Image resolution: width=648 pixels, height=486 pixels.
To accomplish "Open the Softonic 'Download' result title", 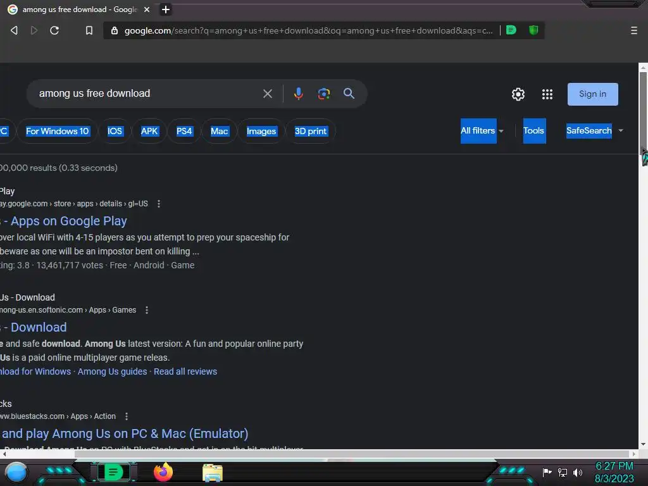I will pyautogui.click(x=34, y=327).
